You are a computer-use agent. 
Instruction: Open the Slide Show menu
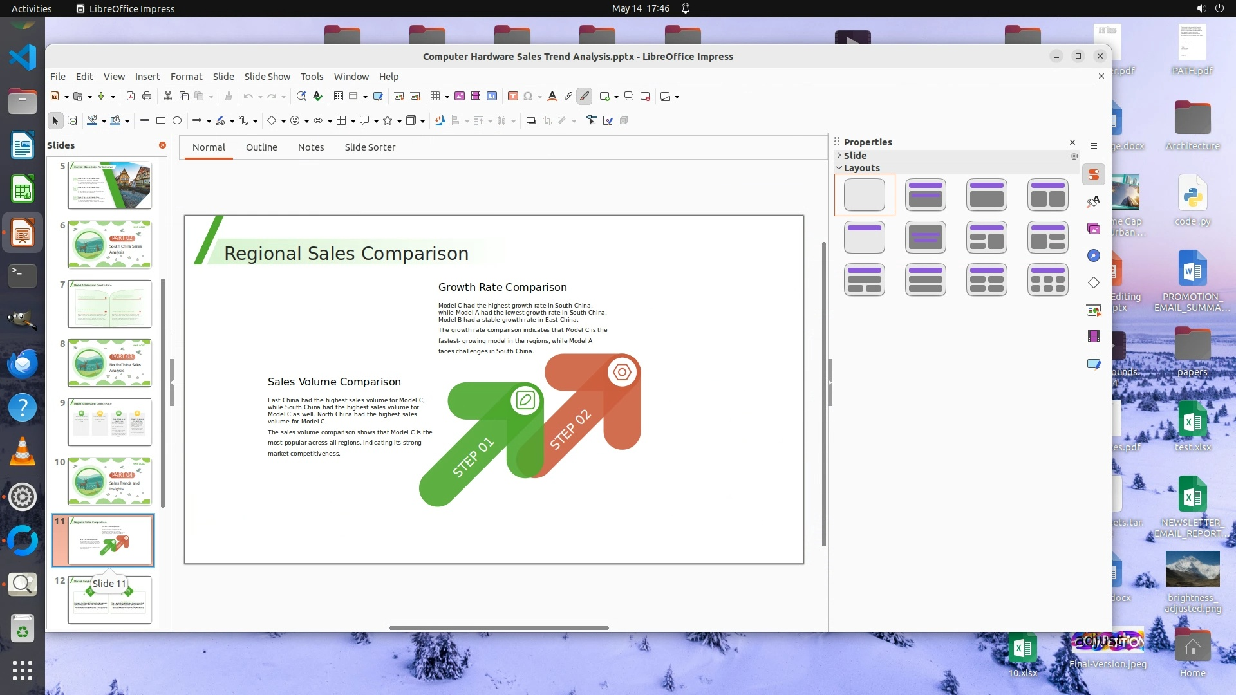(x=267, y=76)
